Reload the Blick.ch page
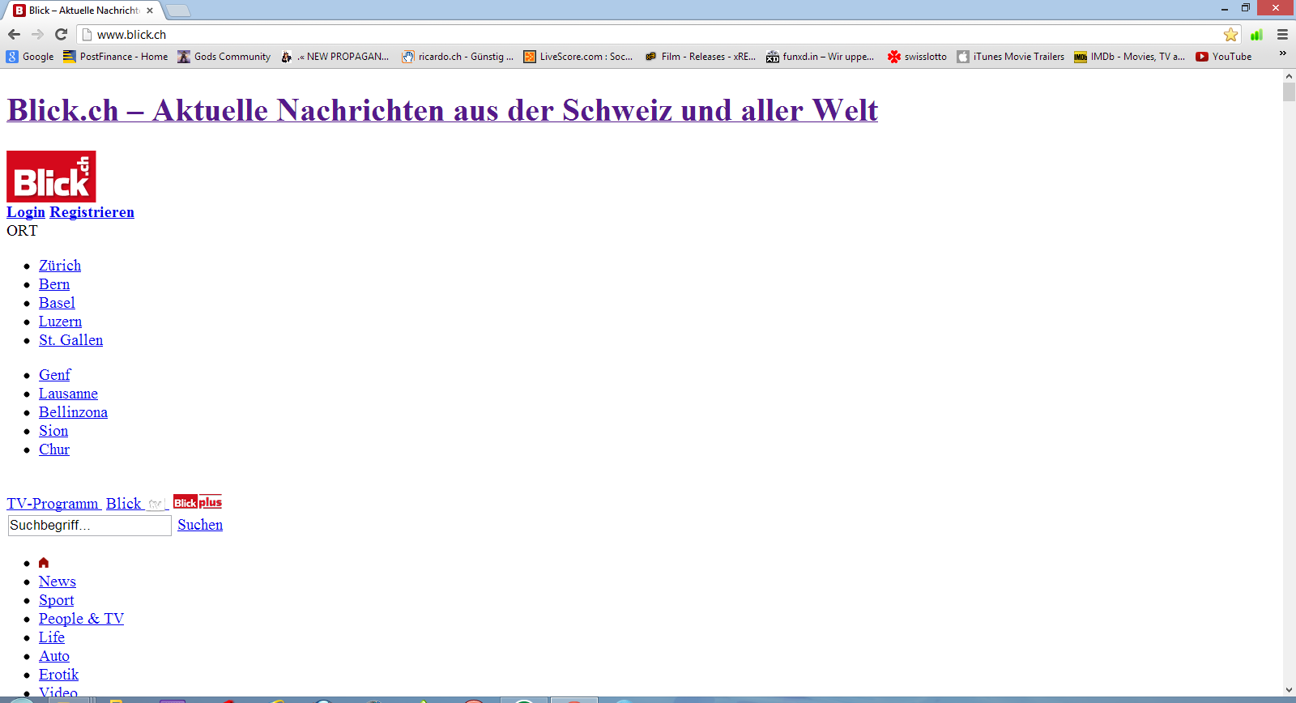The image size is (1296, 703). [61, 34]
